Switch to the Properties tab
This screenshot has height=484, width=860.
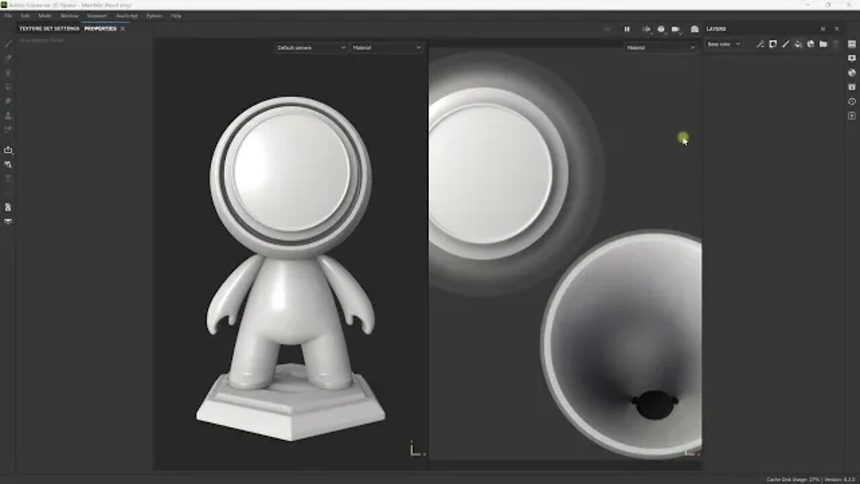click(x=100, y=29)
